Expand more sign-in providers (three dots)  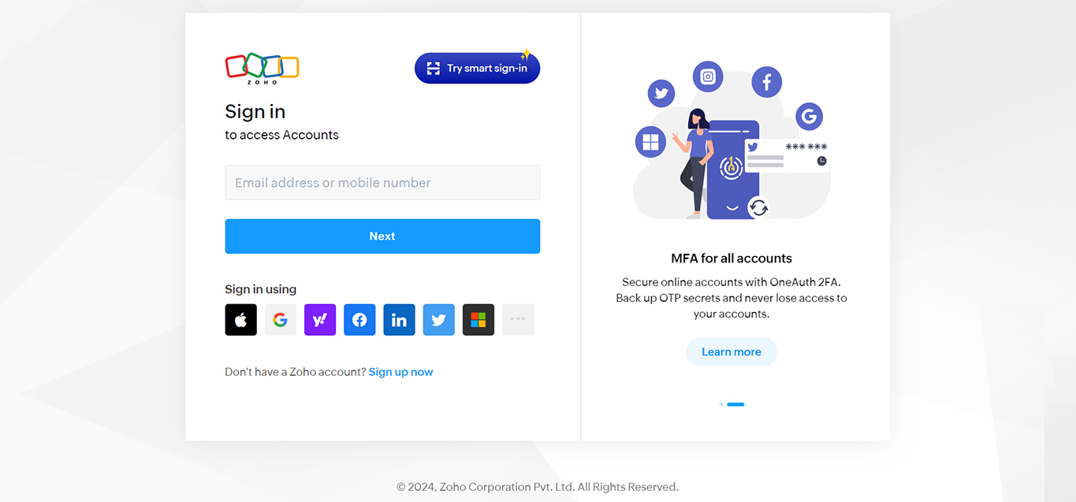click(518, 320)
